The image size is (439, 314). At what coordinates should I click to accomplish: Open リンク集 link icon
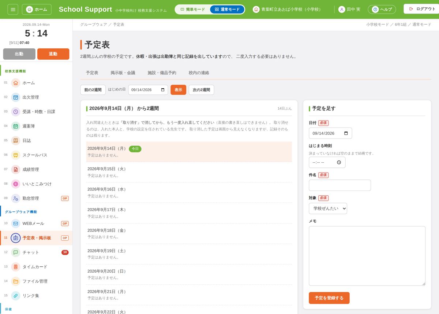coord(16,296)
